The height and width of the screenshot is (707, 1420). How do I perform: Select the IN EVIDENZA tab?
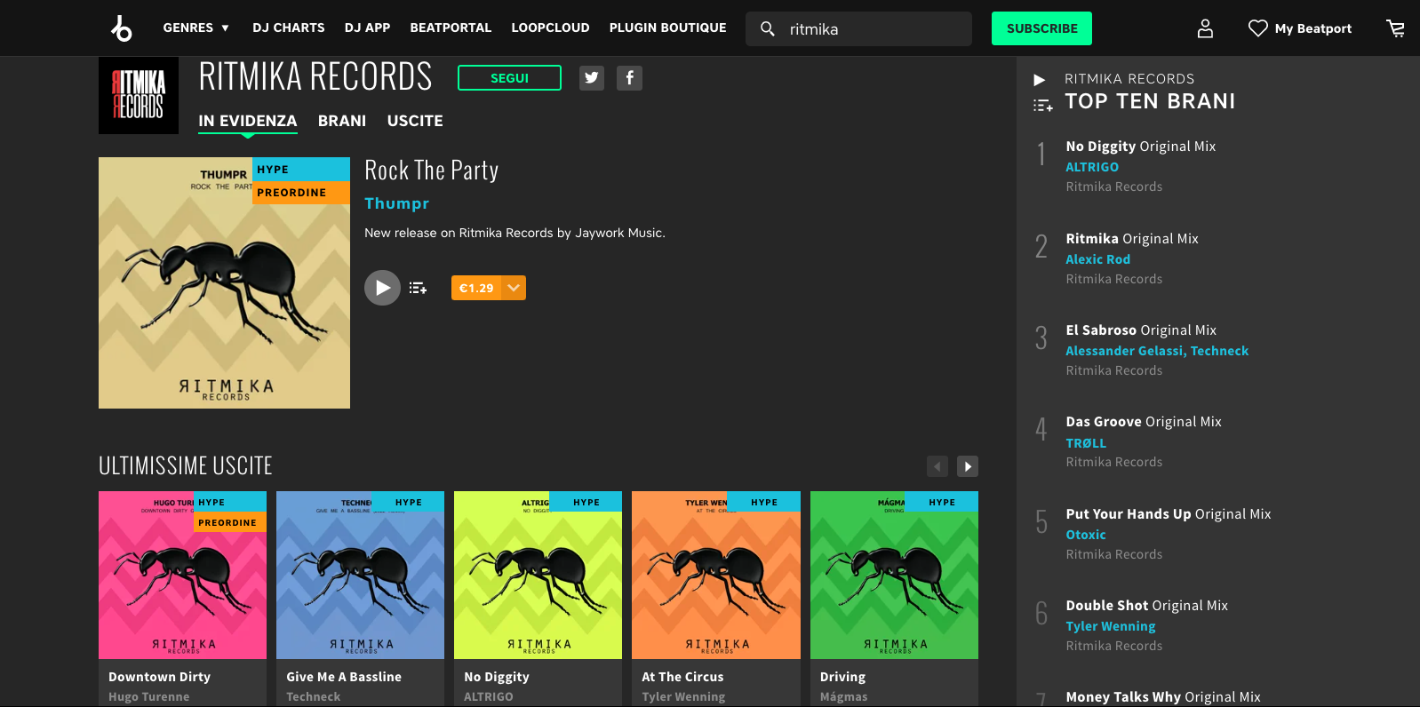(x=248, y=121)
